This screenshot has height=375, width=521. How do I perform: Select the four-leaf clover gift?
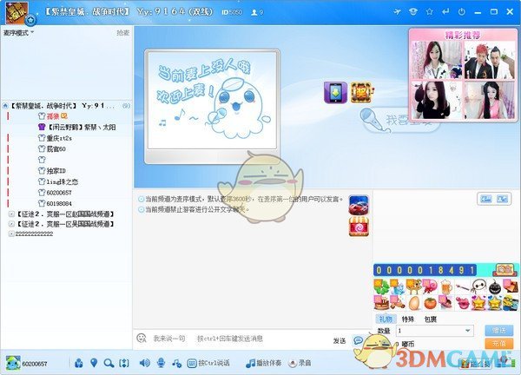click(x=381, y=286)
